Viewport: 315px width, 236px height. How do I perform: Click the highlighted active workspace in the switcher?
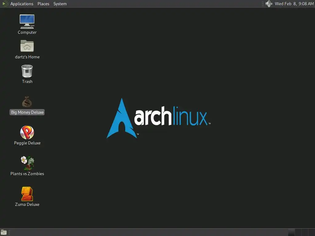[292, 232]
